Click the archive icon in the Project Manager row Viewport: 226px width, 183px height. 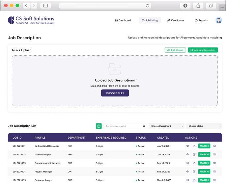(x=214, y=171)
